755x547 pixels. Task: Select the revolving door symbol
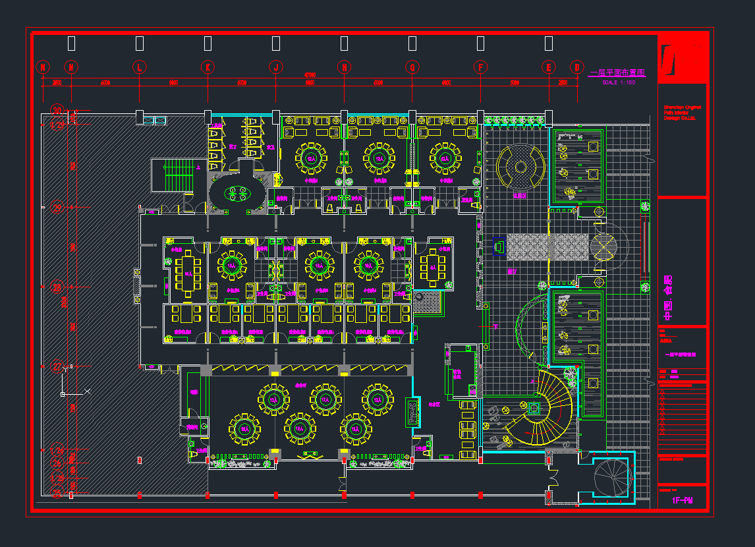pos(604,245)
